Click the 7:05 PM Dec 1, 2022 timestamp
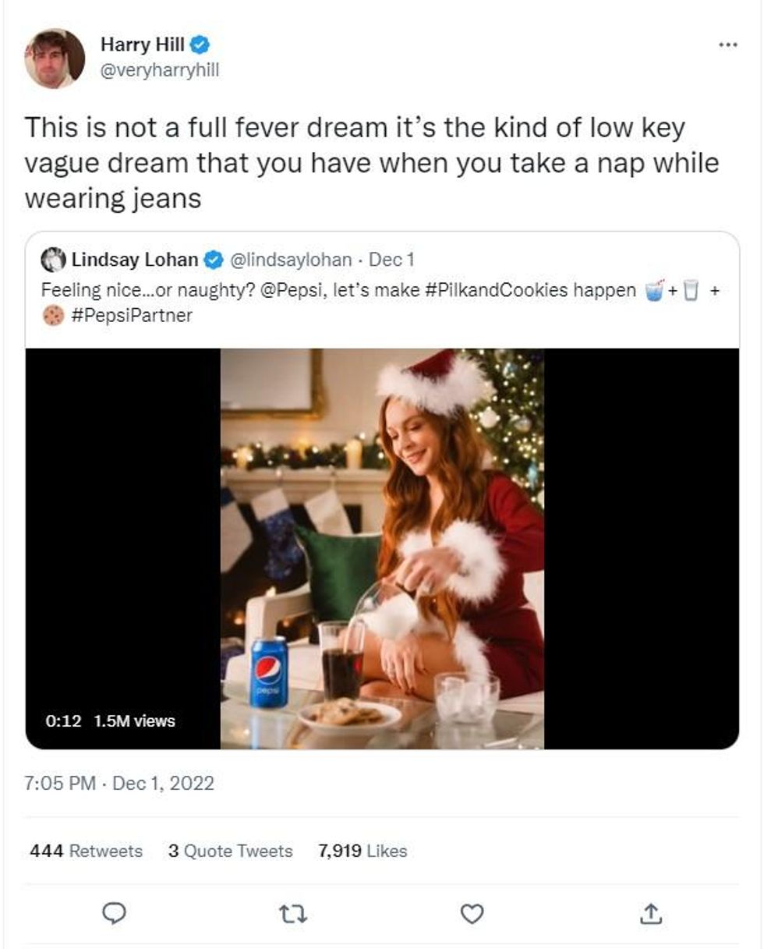764x949 pixels. coord(119,782)
